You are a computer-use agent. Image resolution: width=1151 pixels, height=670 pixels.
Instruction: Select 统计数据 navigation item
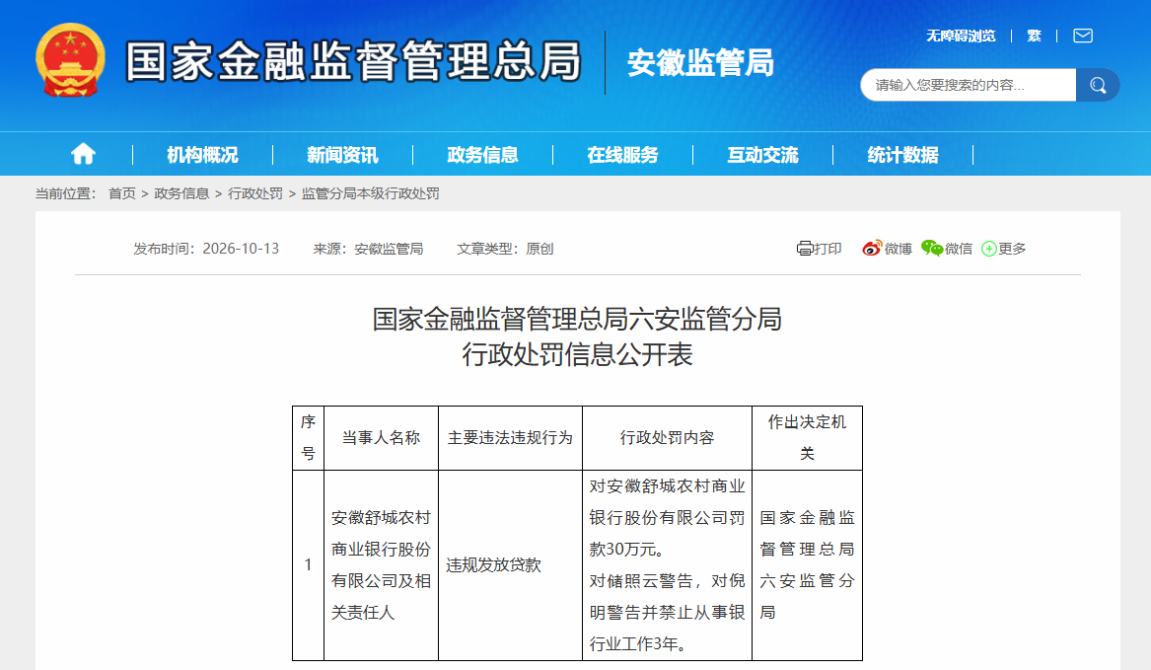click(902, 154)
